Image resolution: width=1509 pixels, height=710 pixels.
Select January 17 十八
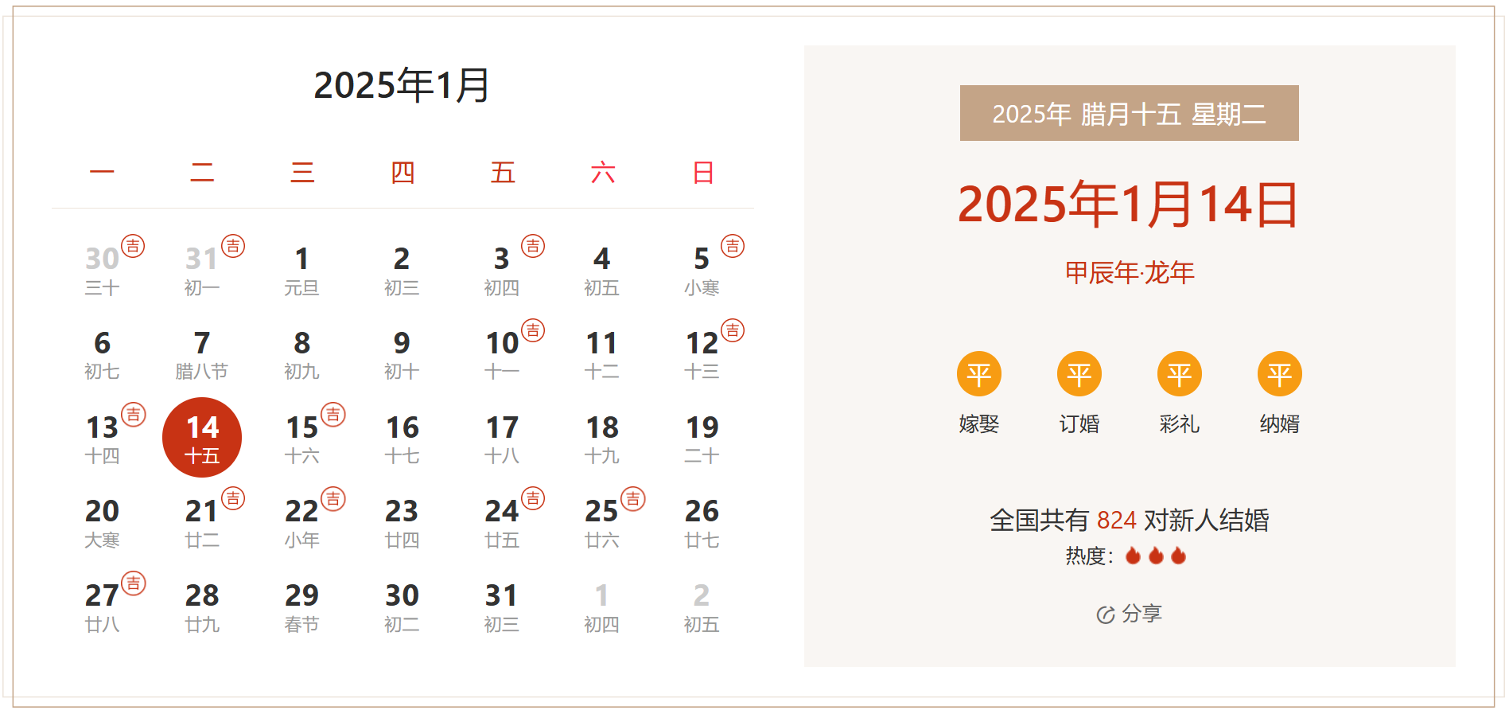(502, 439)
